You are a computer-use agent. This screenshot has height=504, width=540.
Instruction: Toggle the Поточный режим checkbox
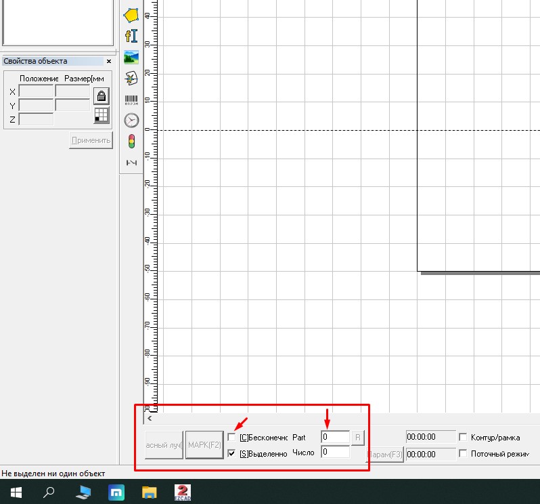pos(463,453)
